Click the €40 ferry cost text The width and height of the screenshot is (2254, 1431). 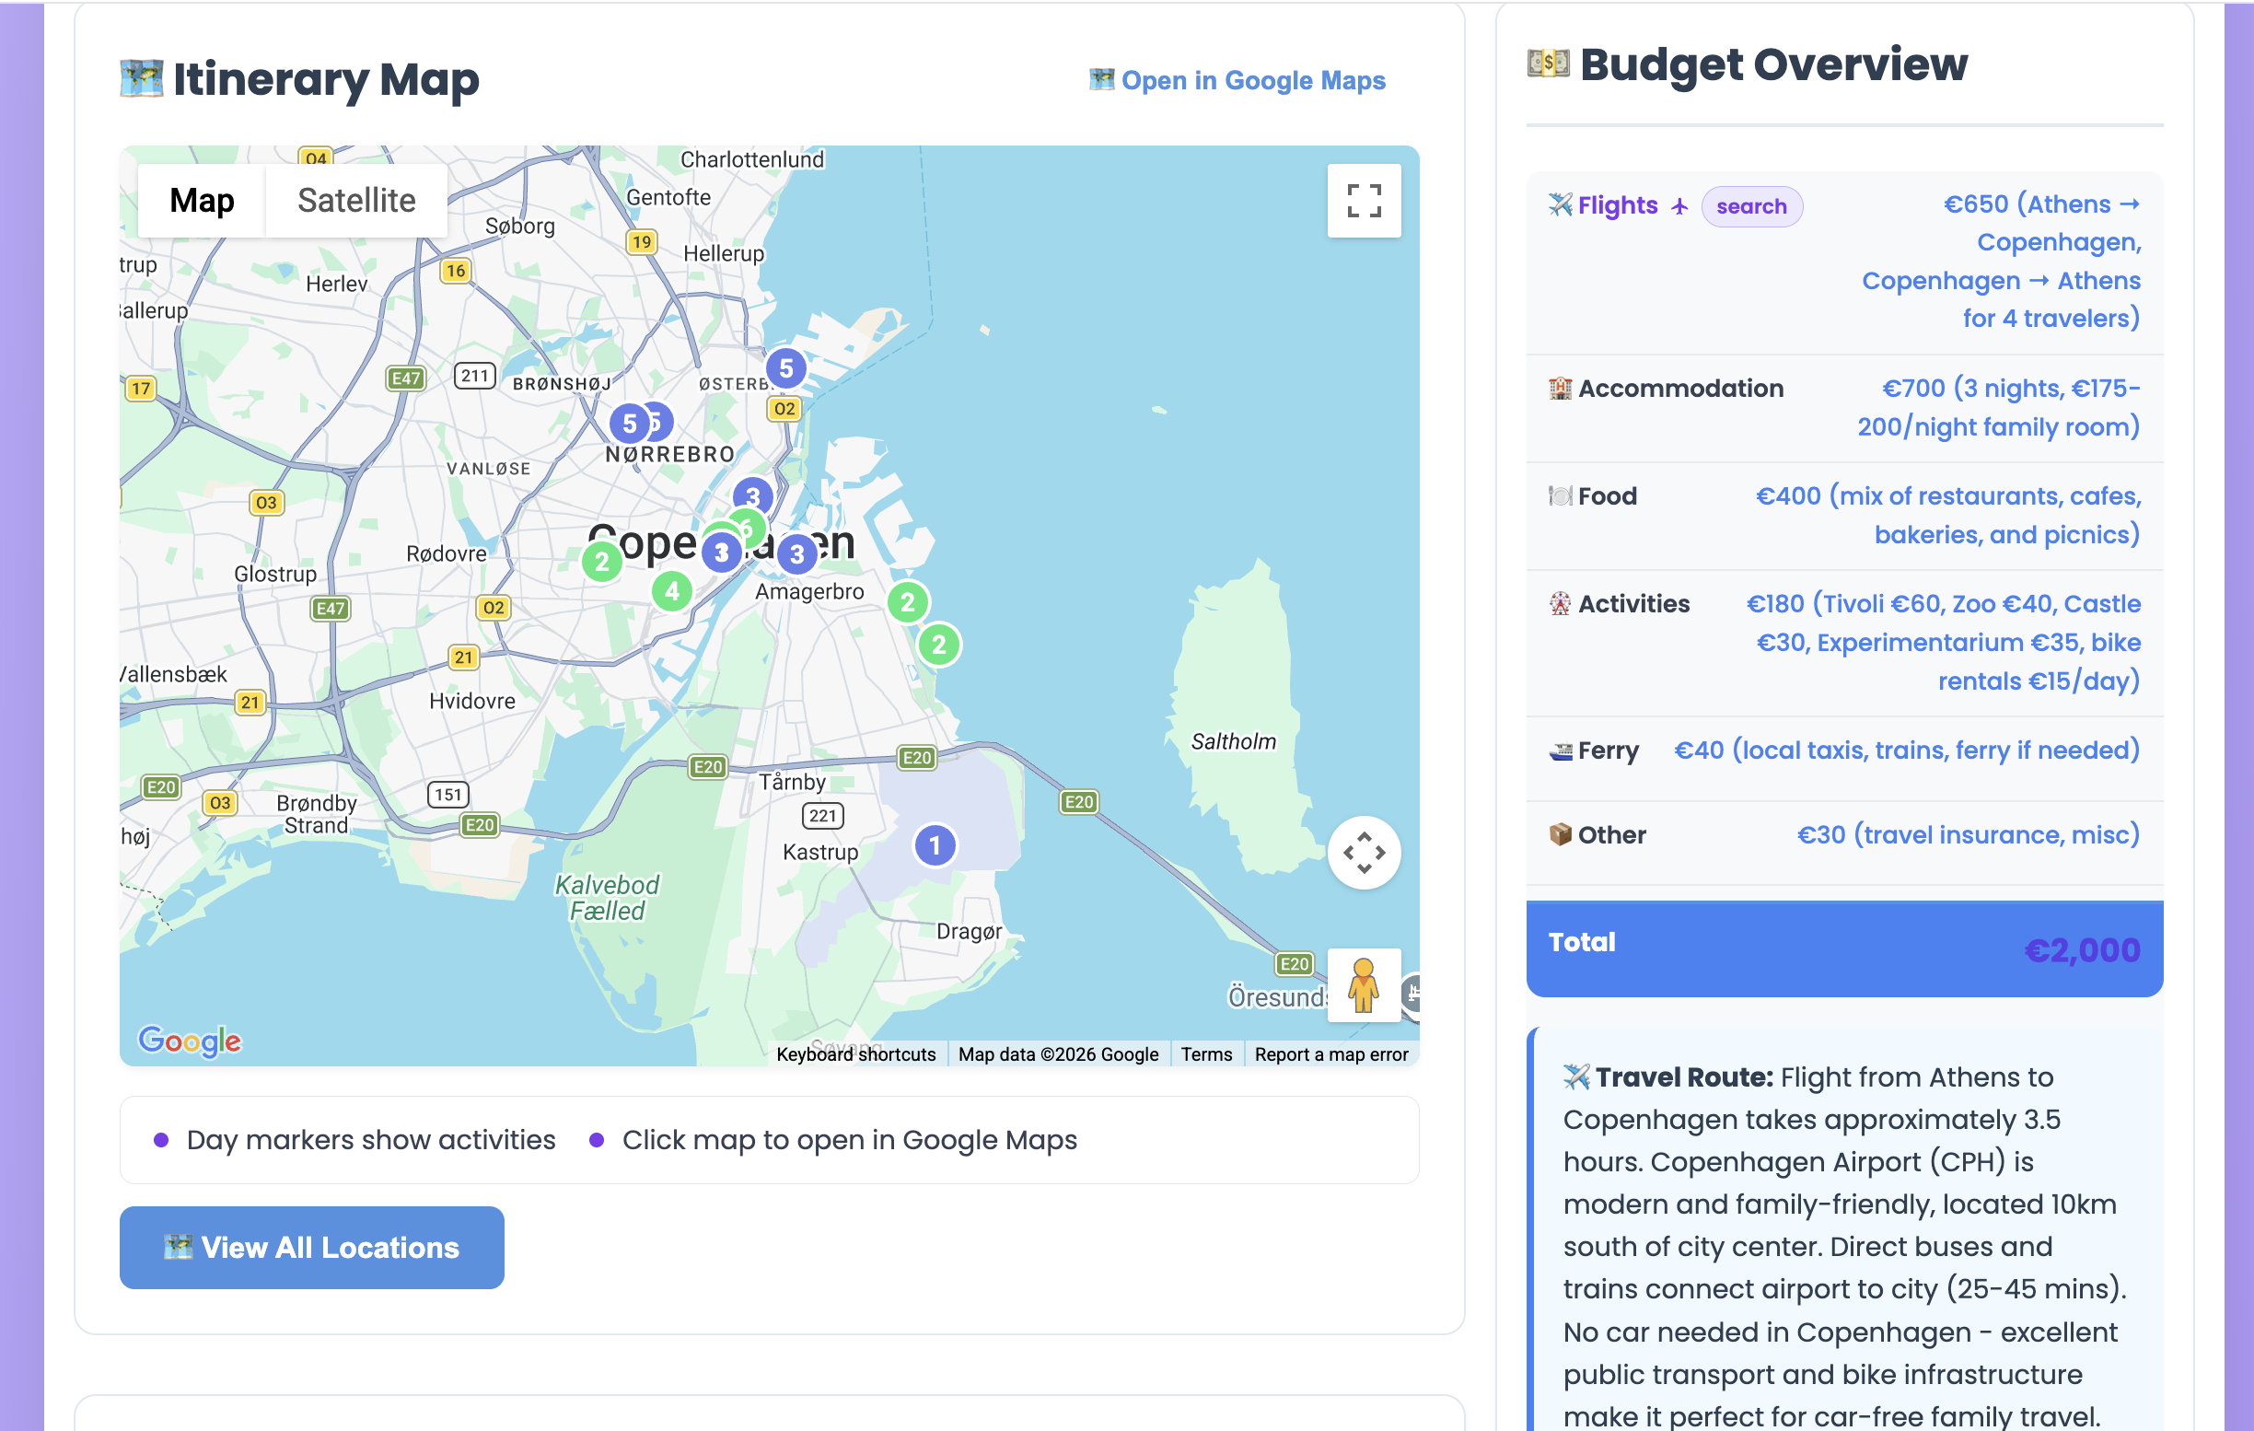(x=1907, y=750)
